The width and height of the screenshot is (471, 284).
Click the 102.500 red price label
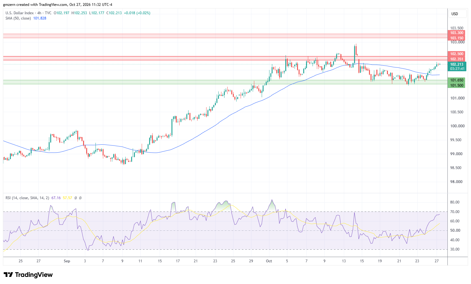[457, 54]
